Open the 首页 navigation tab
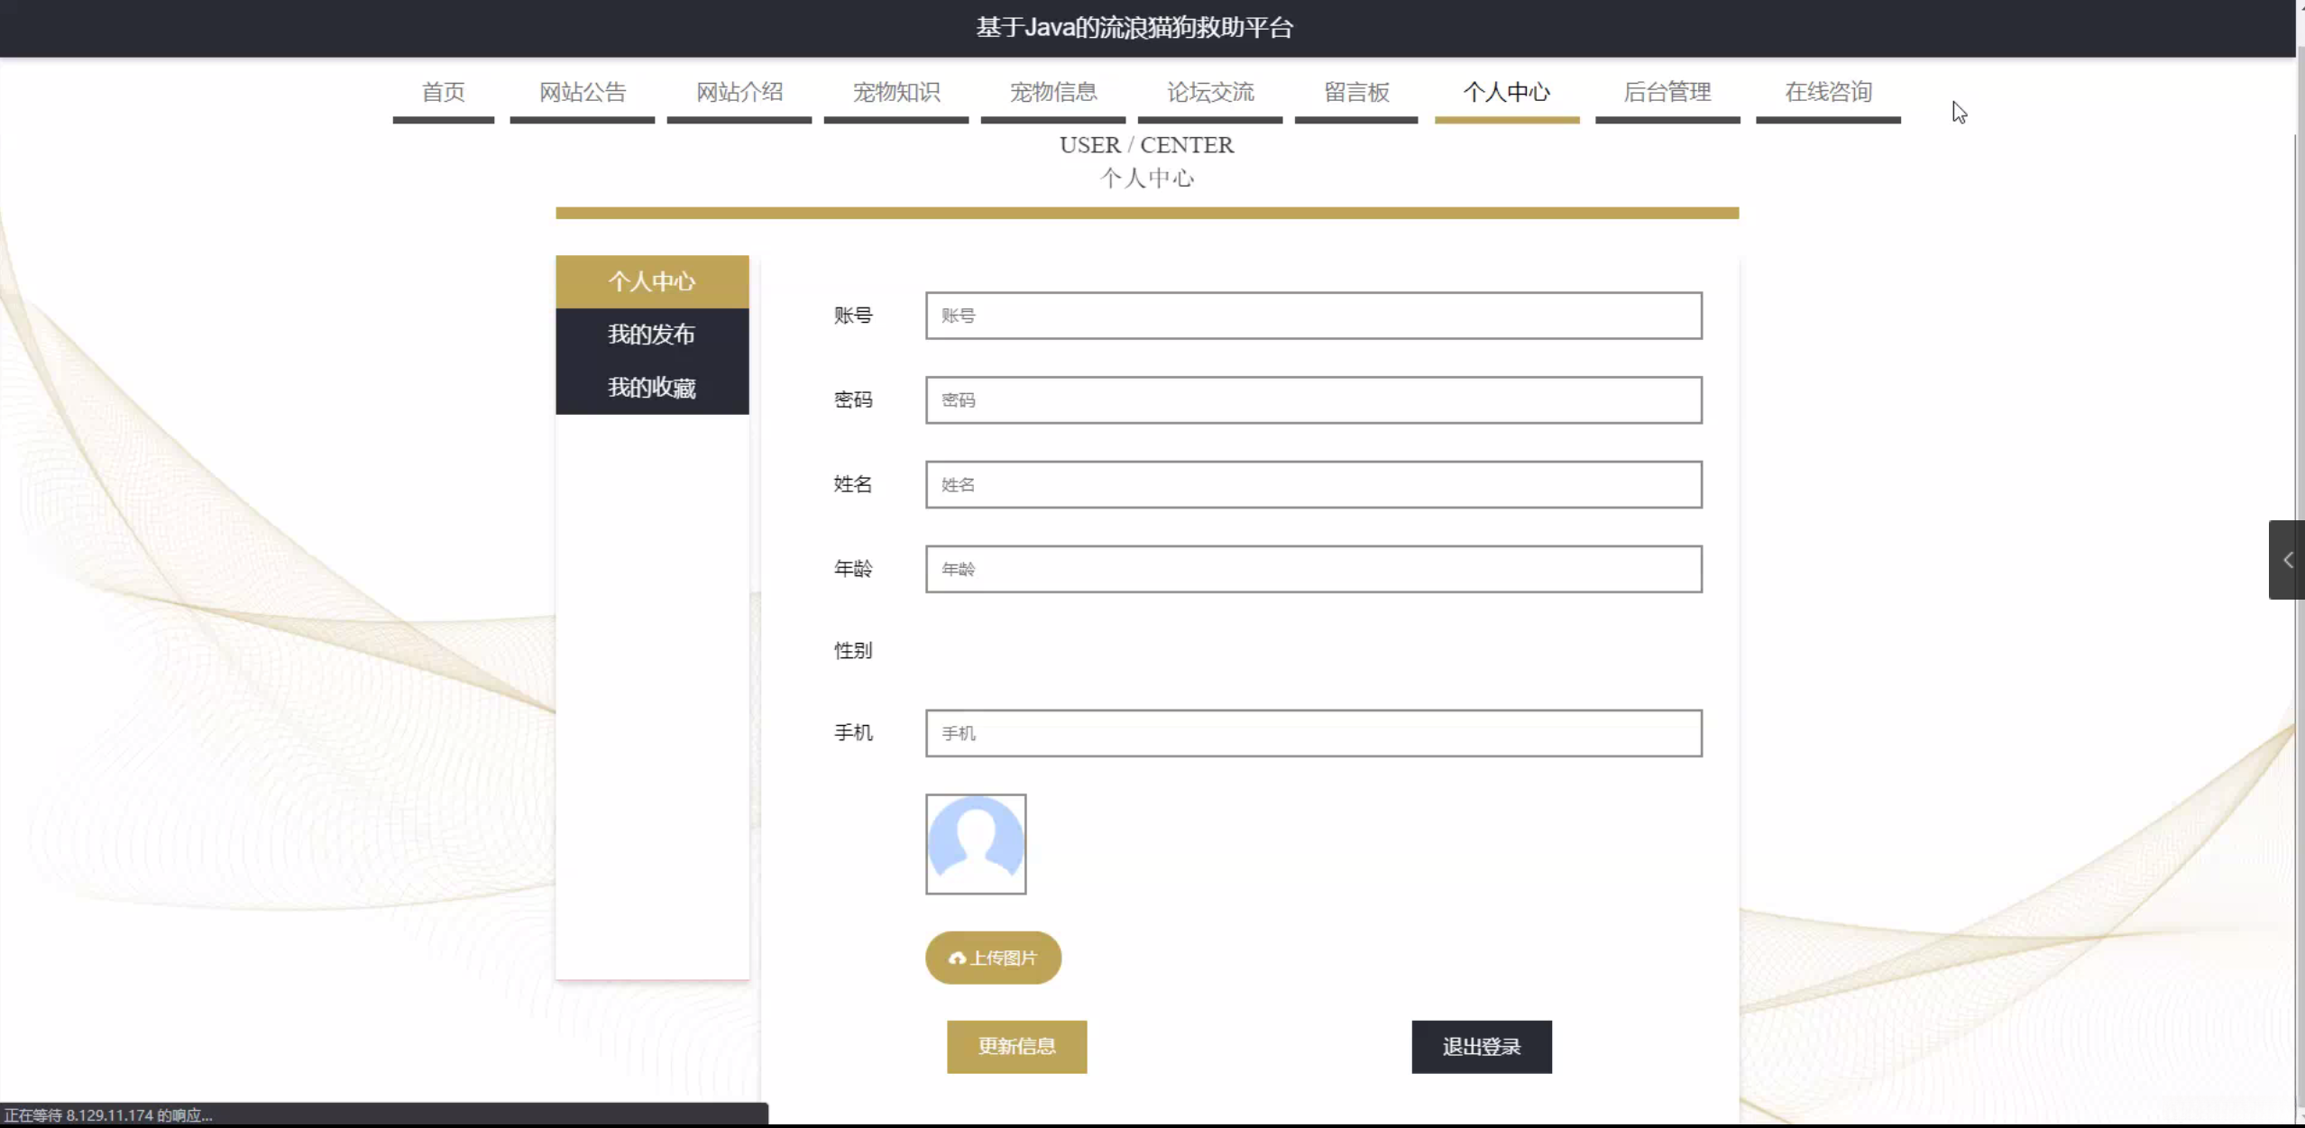This screenshot has width=2305, height=1128. (x=443, y=92)
